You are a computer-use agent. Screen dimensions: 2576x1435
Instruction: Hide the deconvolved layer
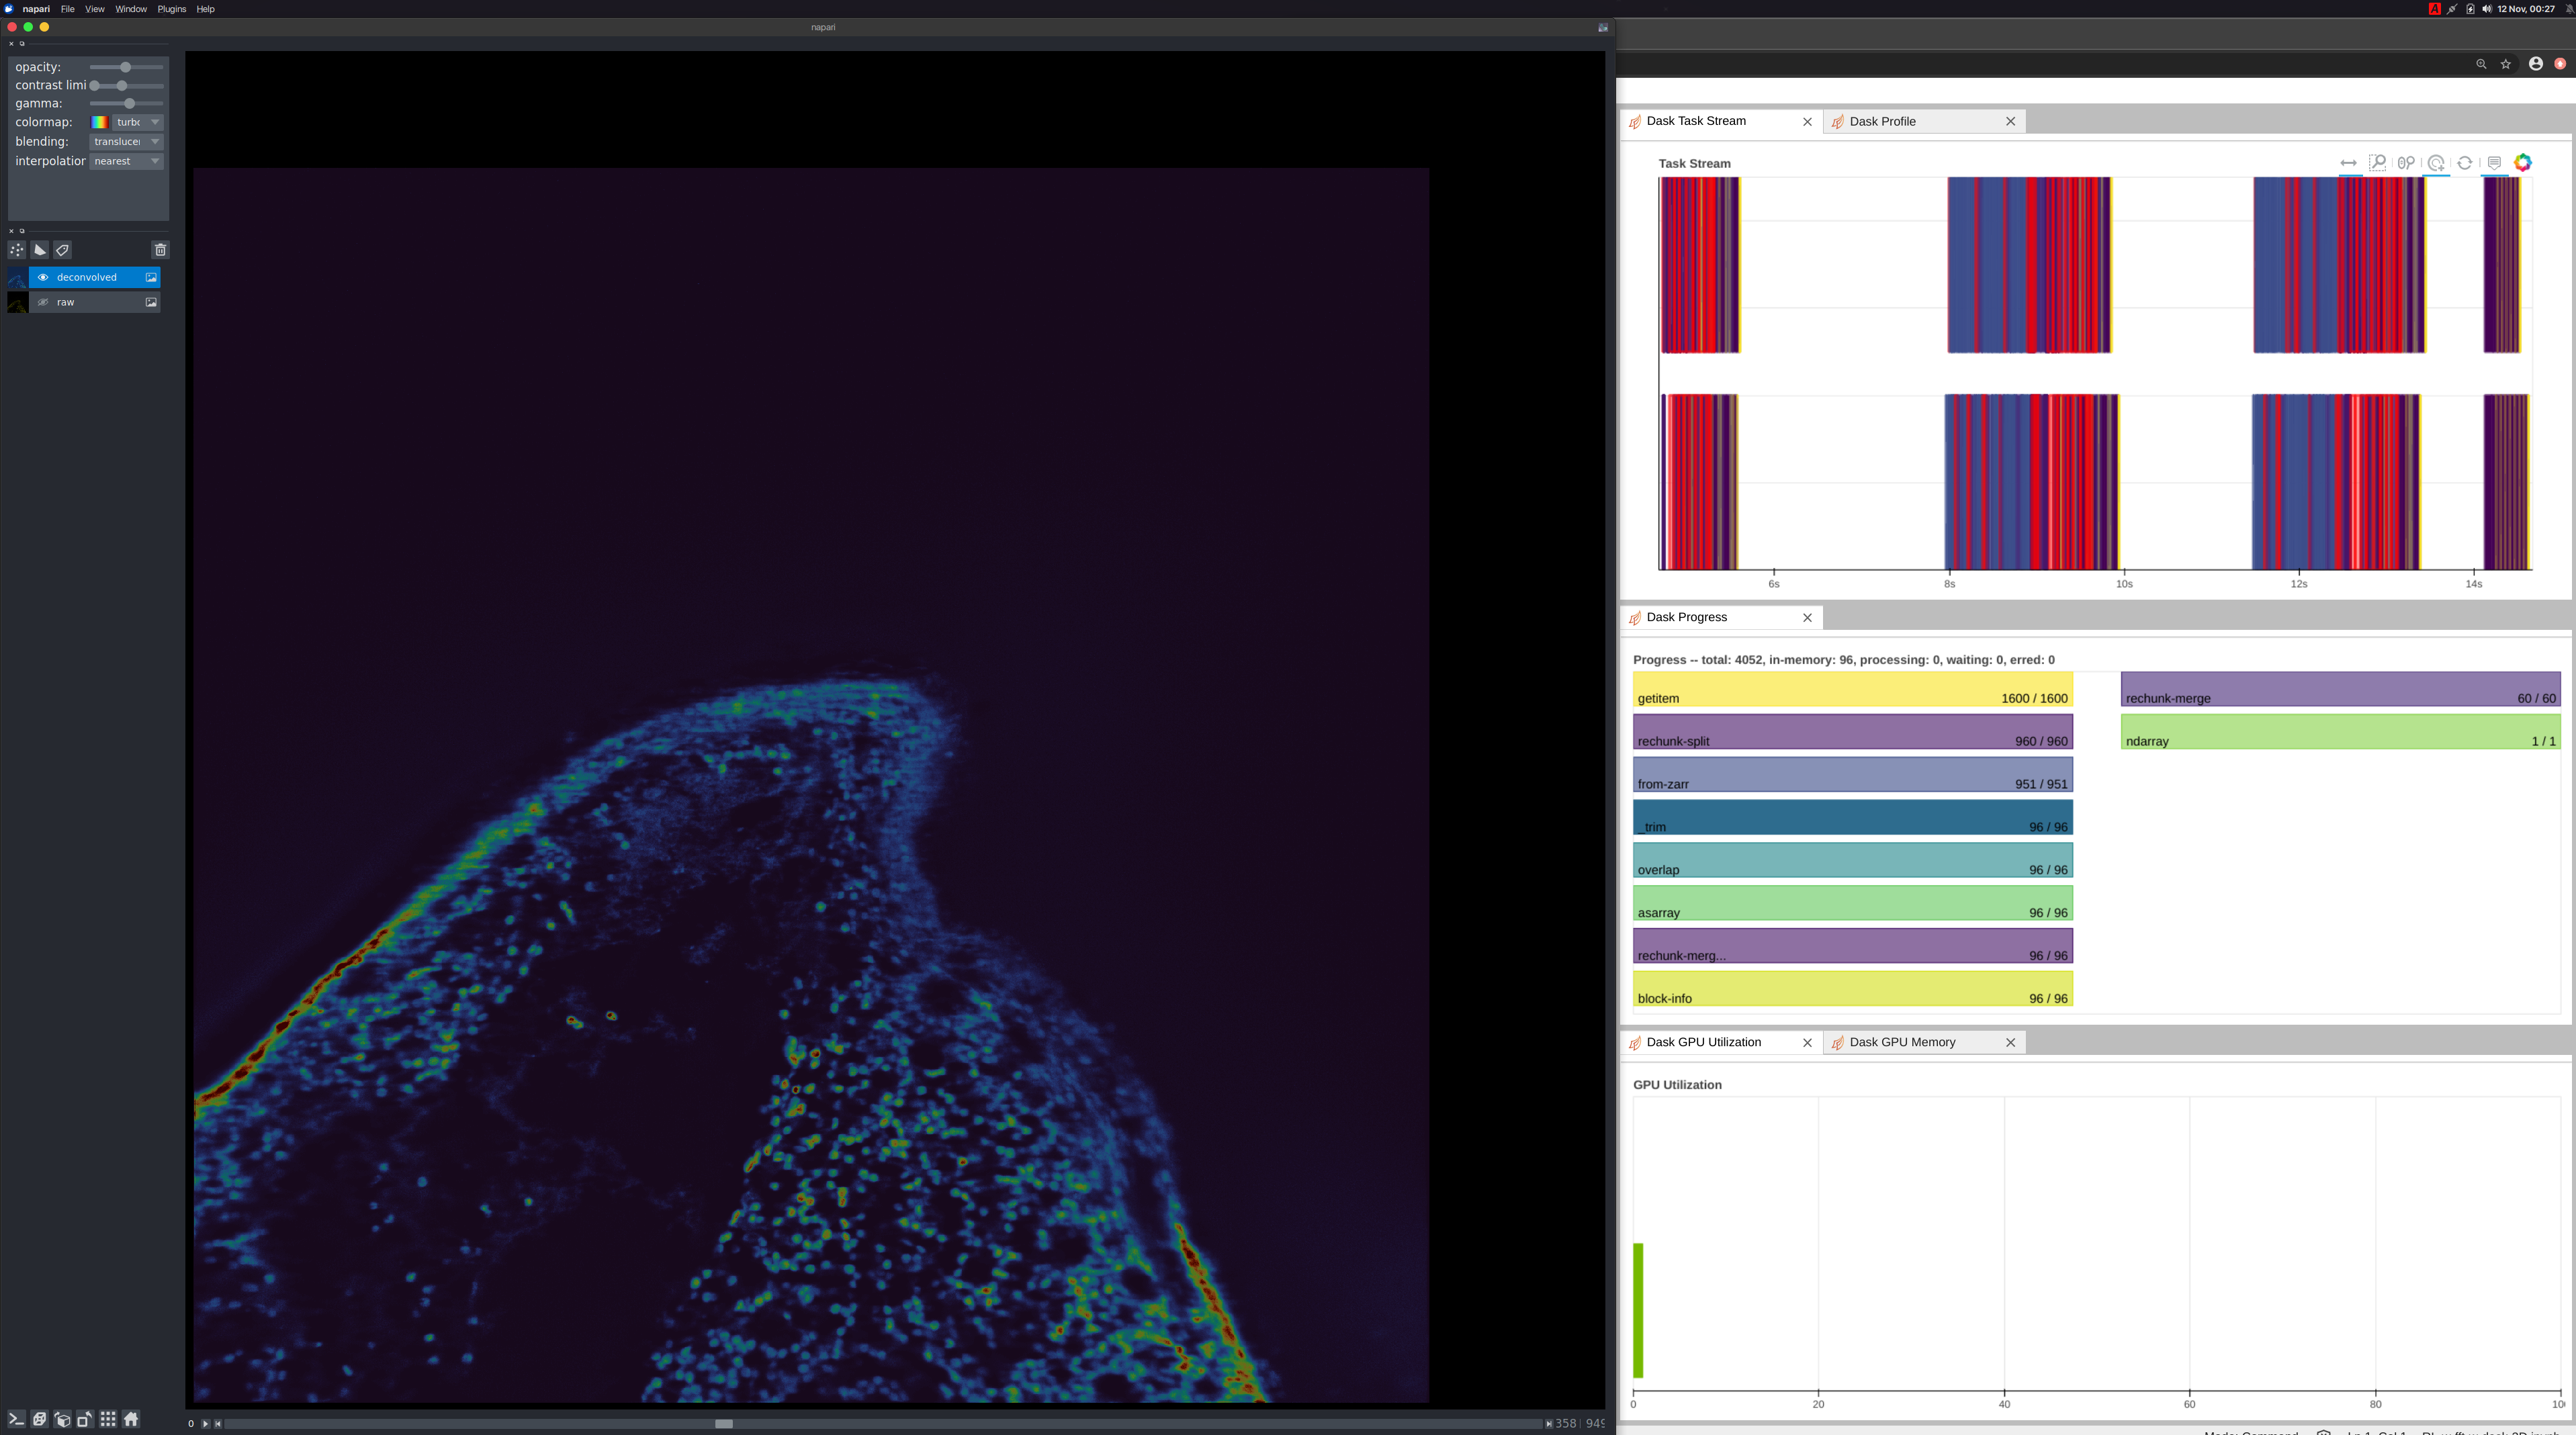click(x=43, y=277)
